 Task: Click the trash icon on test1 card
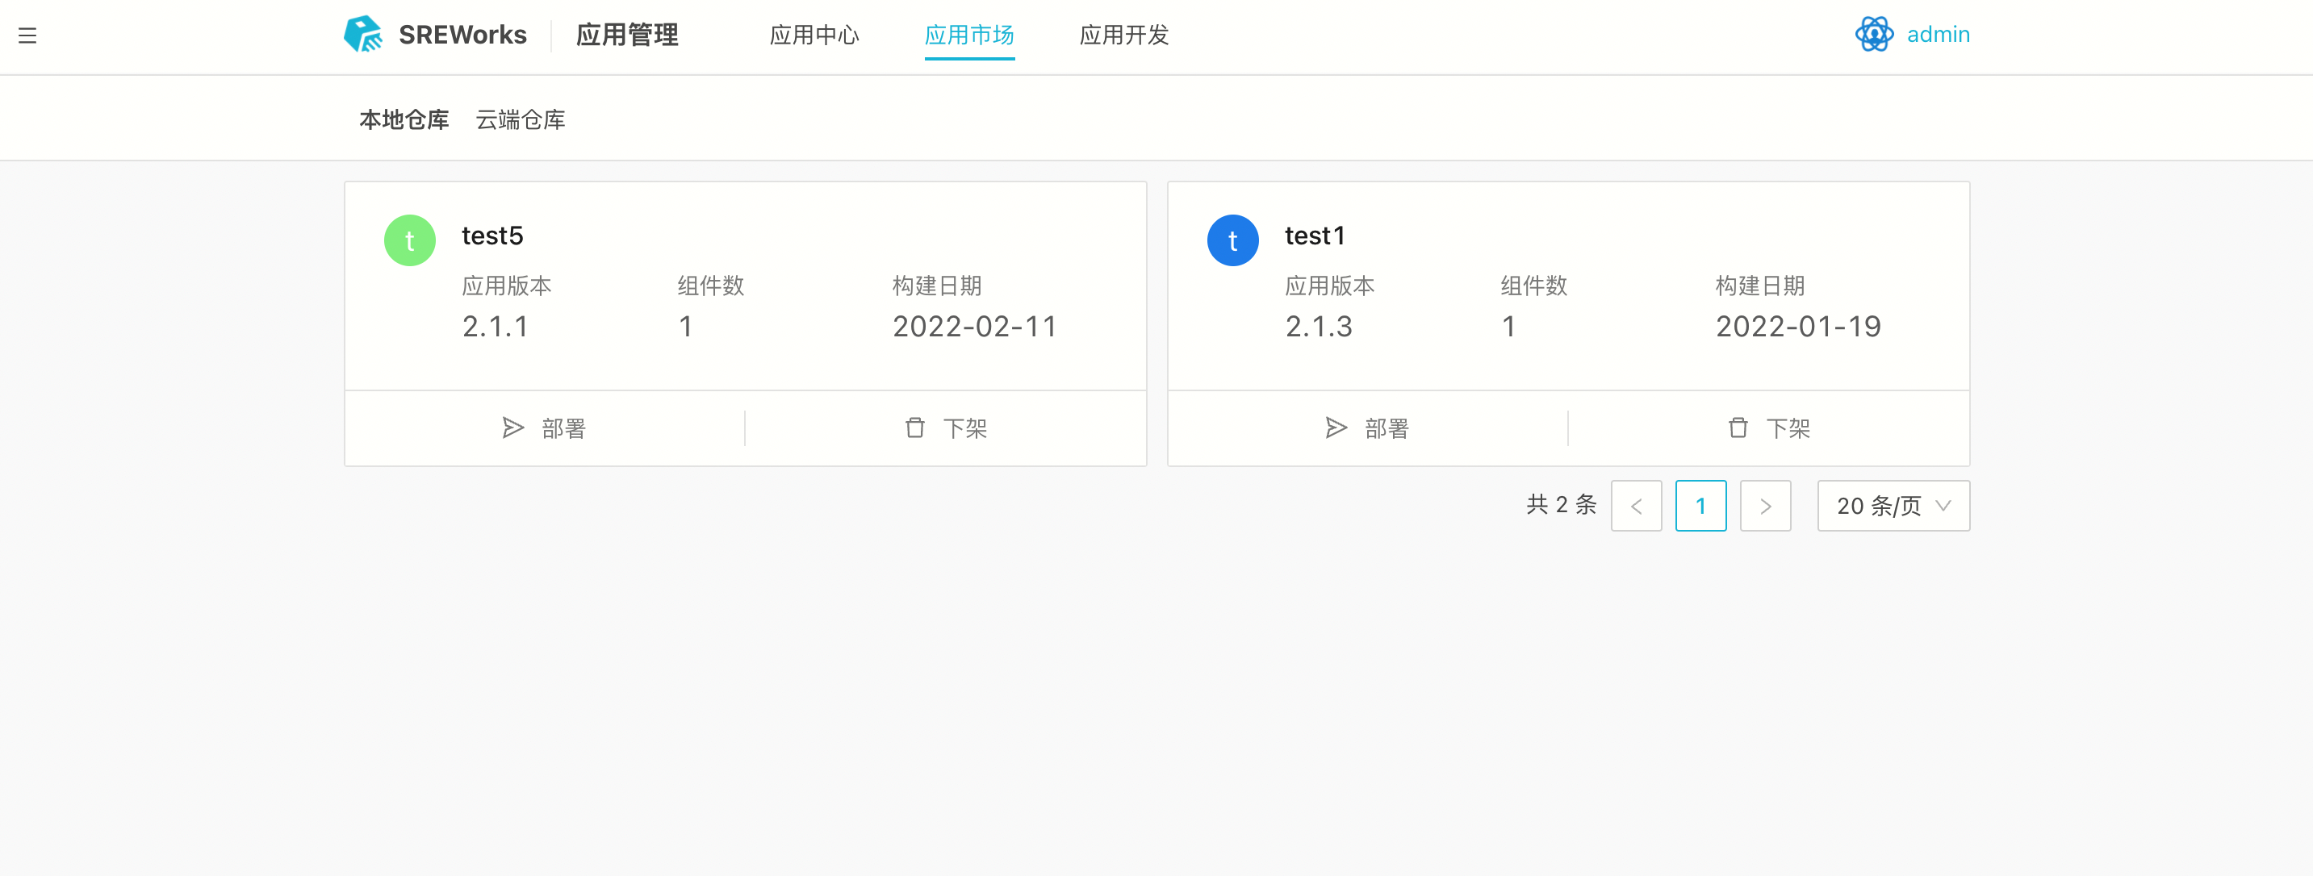pyautogui.click(x=1738, y=428)
